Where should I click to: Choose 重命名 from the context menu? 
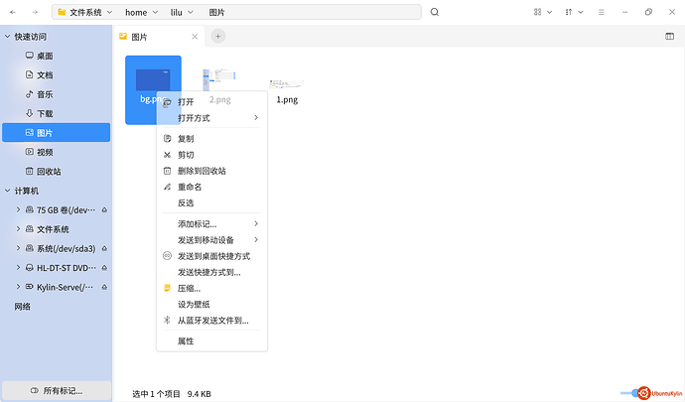point(211,187)
